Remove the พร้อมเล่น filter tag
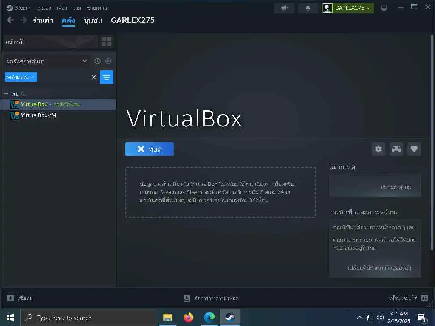 pyautogui.click(x=33, y=77)
